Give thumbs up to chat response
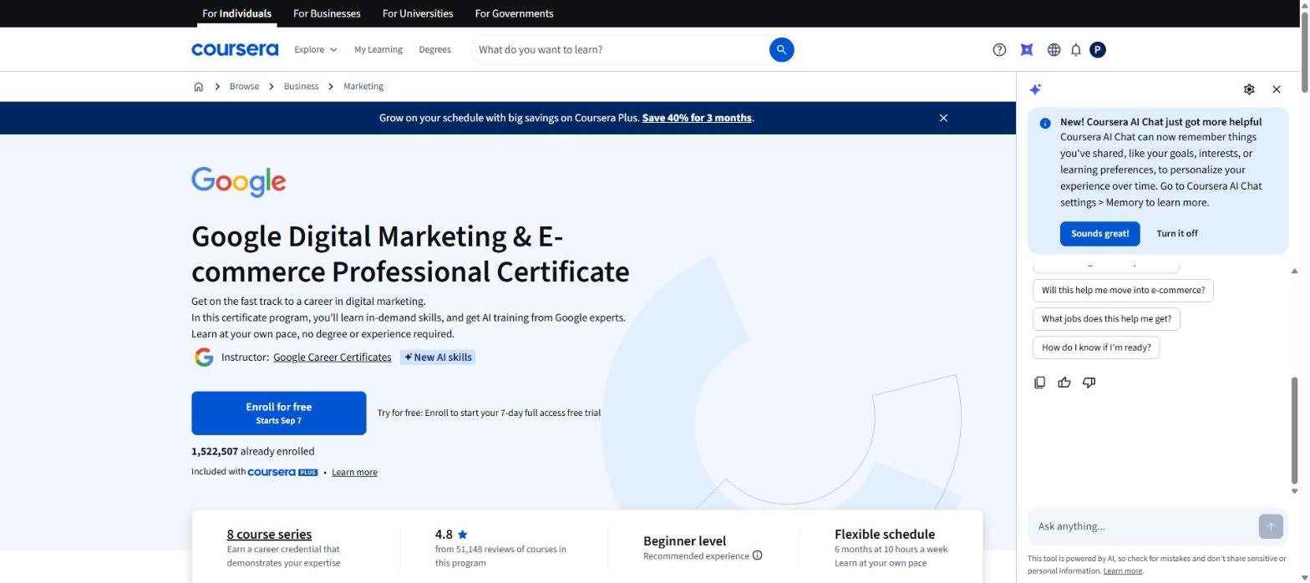1310x583 pixels. pos(1064,383)
